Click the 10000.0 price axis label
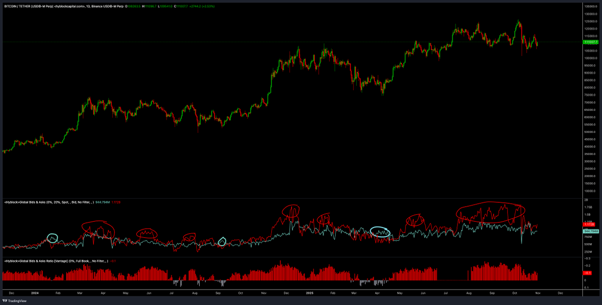 590,191
